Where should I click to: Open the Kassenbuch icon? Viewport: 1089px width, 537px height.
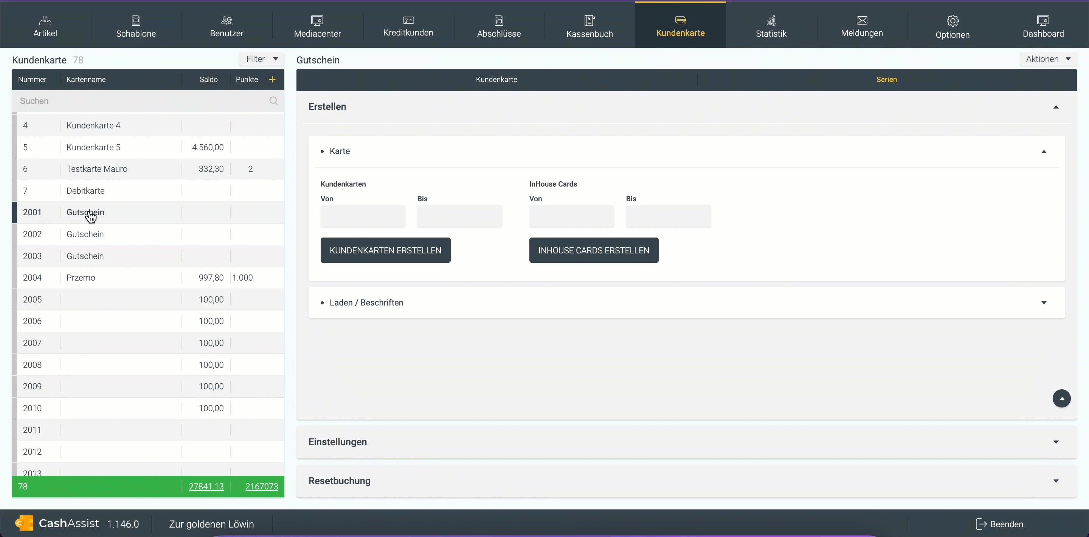[x=589, y=20]
